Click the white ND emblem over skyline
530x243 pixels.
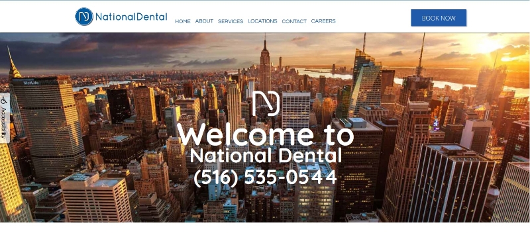(266, 103)
